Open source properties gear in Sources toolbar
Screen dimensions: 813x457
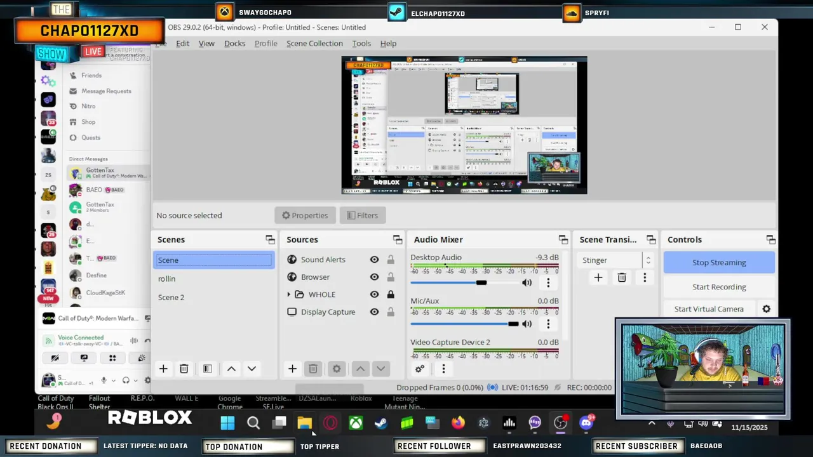click(x=337, y=369)
